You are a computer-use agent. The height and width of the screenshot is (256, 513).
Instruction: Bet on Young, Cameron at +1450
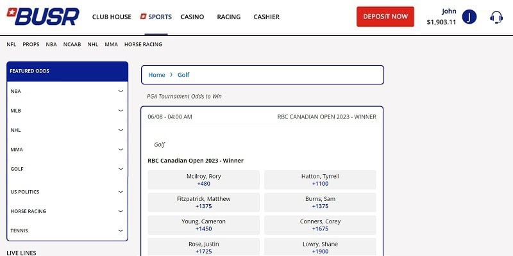pos(203,225)
